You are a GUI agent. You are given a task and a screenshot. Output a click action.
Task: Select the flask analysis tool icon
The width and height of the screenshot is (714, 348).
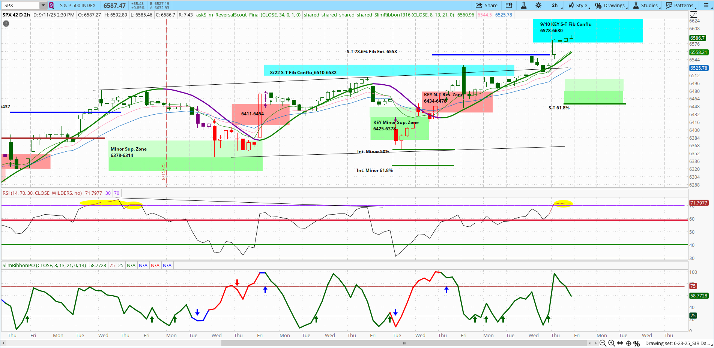click(x=523, y=5)
